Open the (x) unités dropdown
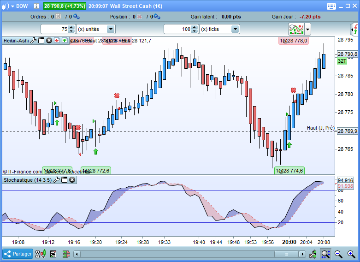Screen dimensions: 360x262 96,29
